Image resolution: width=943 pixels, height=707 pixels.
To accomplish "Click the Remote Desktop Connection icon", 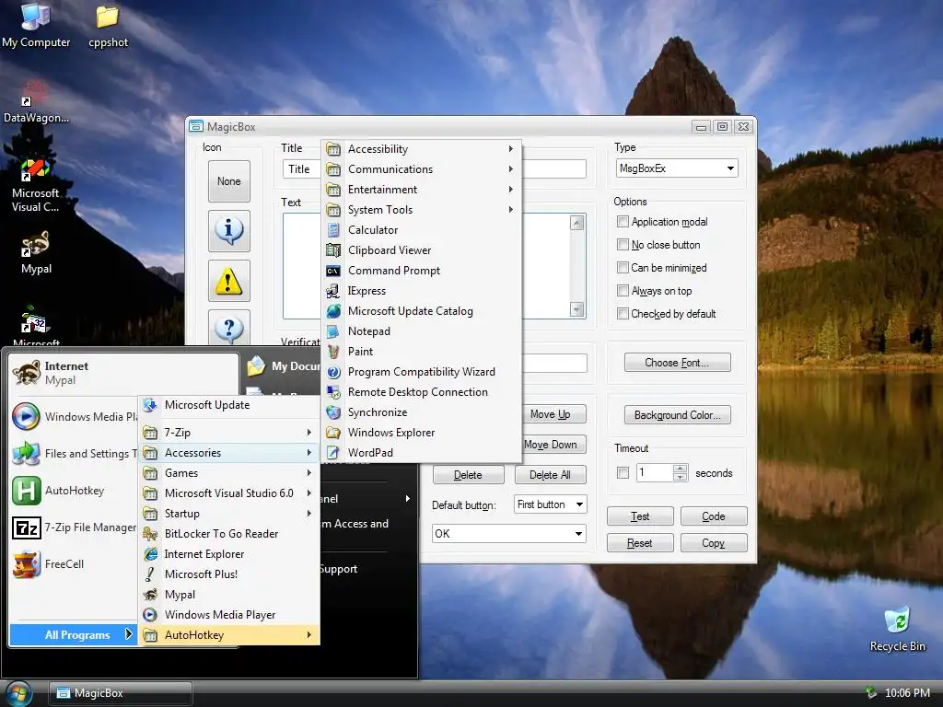I will pos(333,392).
